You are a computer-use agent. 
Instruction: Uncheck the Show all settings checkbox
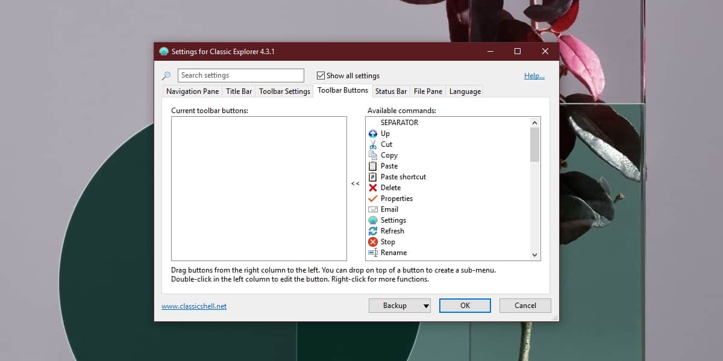(x=321, y=76)
